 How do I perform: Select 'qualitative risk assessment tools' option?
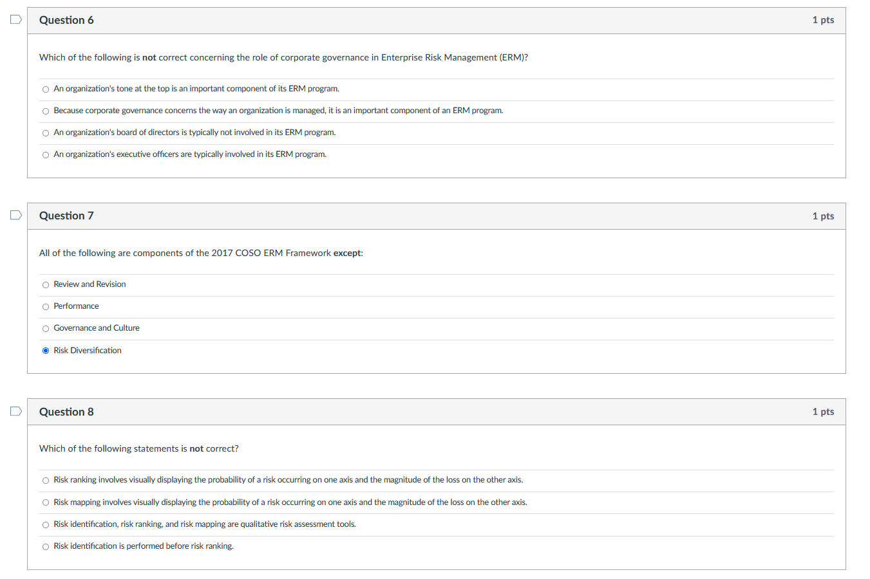46,525
